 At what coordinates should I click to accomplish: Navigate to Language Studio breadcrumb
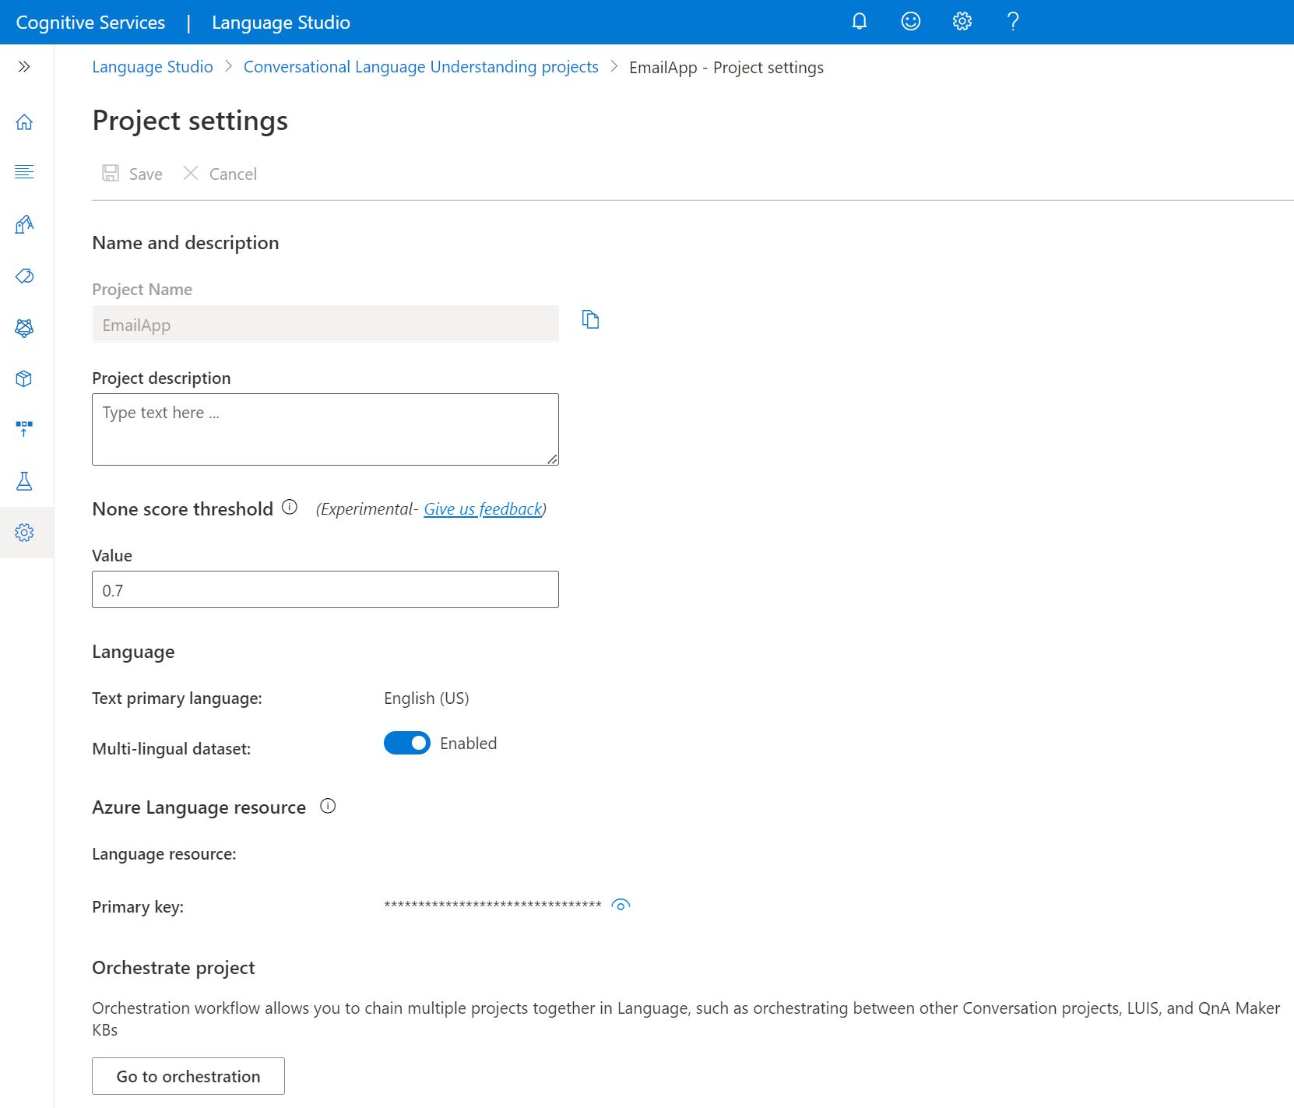(x=153, y=67)
